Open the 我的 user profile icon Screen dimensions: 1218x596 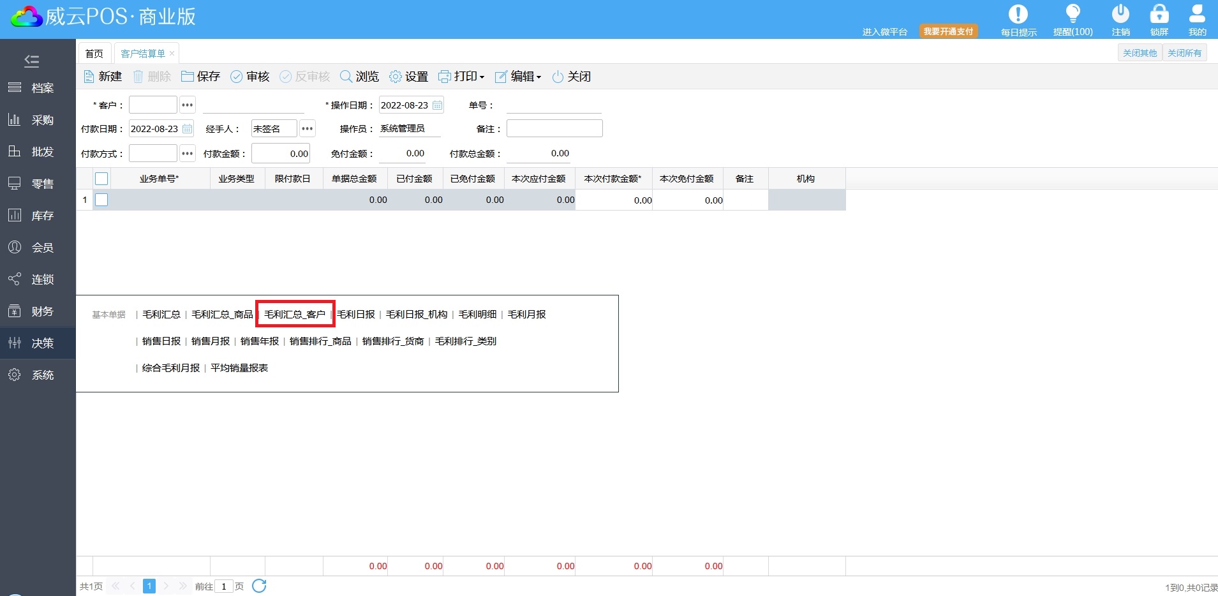coord(1197,14)
